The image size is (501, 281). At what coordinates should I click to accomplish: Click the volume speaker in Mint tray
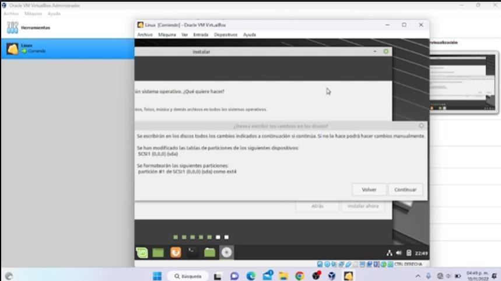point(399,253)
